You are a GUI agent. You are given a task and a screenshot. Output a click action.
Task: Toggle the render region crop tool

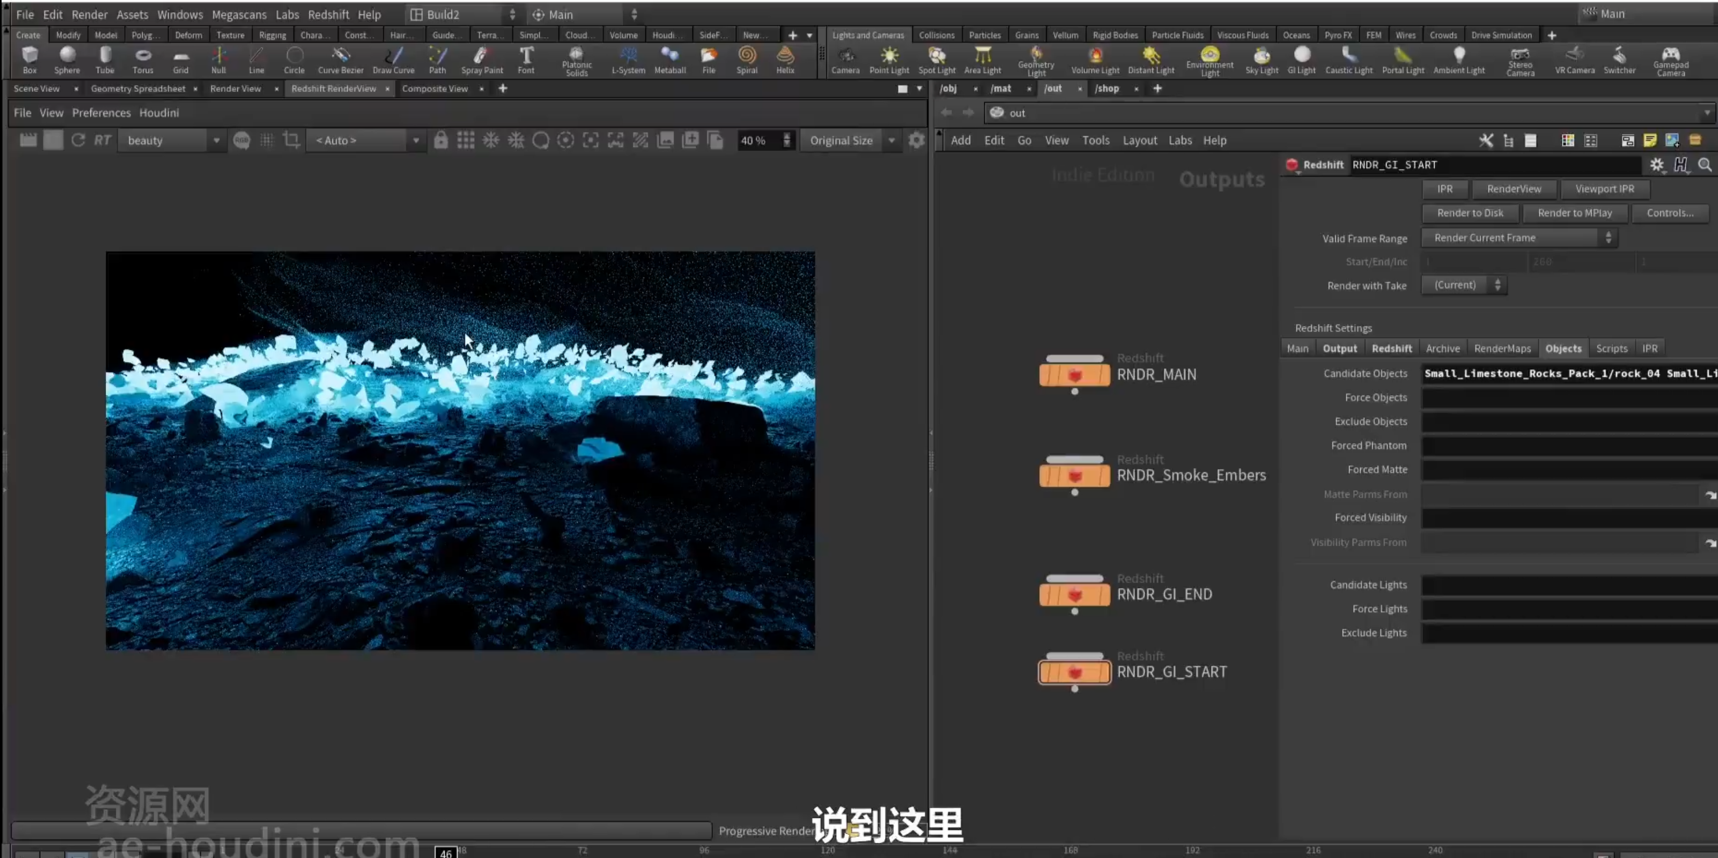[291, 140]
